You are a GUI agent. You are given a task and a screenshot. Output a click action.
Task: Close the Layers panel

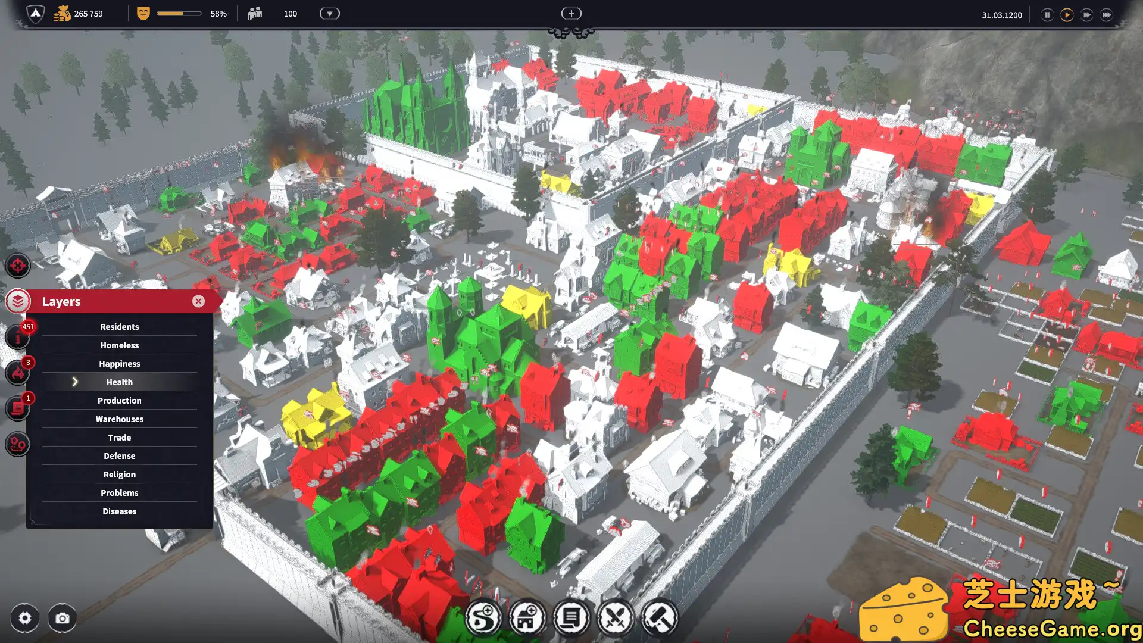198,302
